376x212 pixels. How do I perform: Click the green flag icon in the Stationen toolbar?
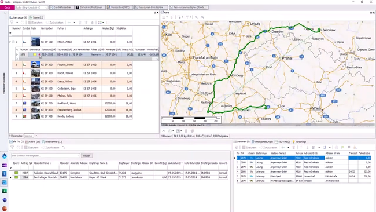click(342, 148)
